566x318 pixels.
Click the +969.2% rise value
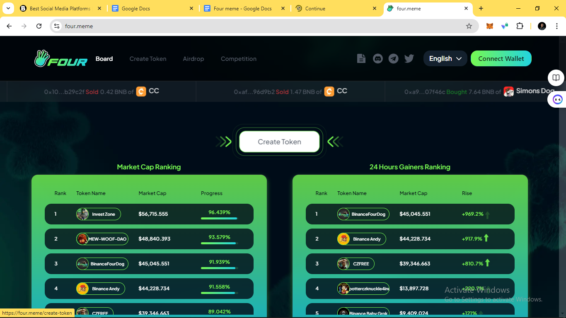pyautogui.click(x=473, y=214)
